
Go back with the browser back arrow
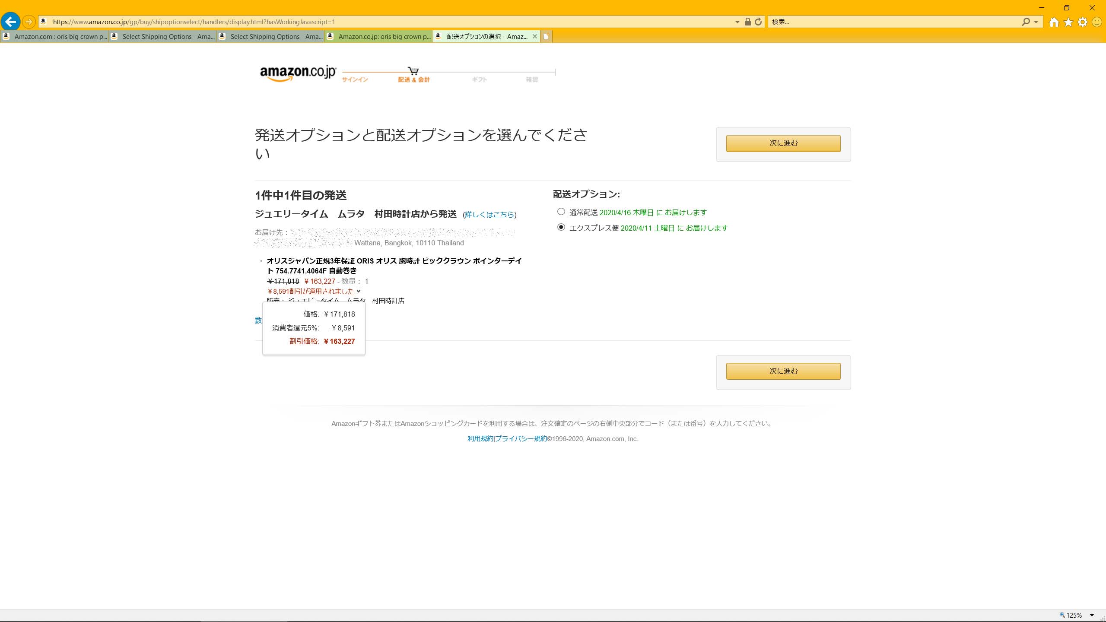coord(10,21)
